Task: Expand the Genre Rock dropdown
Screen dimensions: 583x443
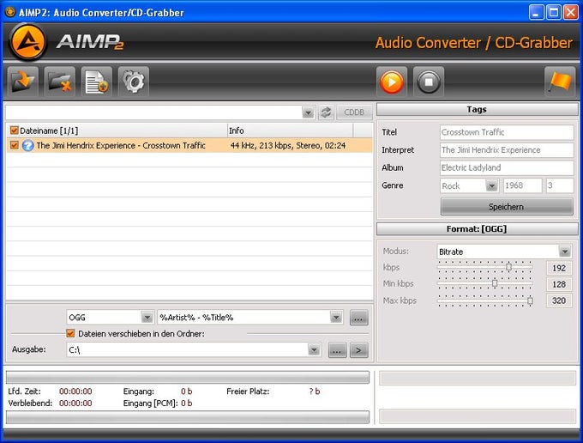Action: click(x=491, y=185)
